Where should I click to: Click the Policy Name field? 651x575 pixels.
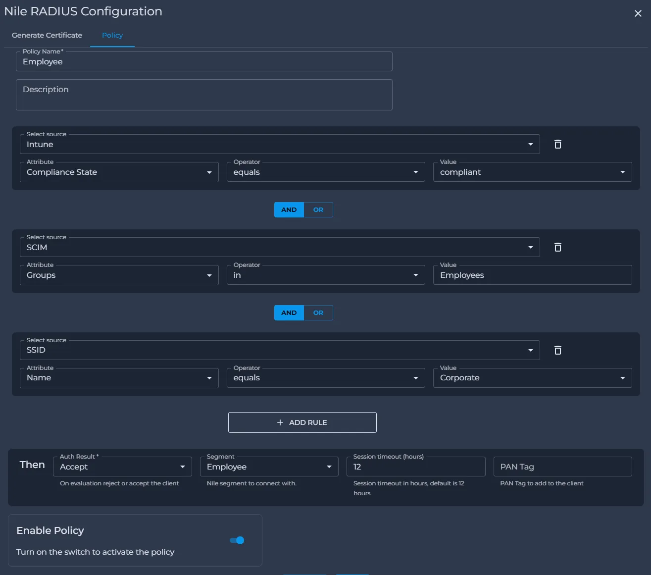[x=204, y=61]
